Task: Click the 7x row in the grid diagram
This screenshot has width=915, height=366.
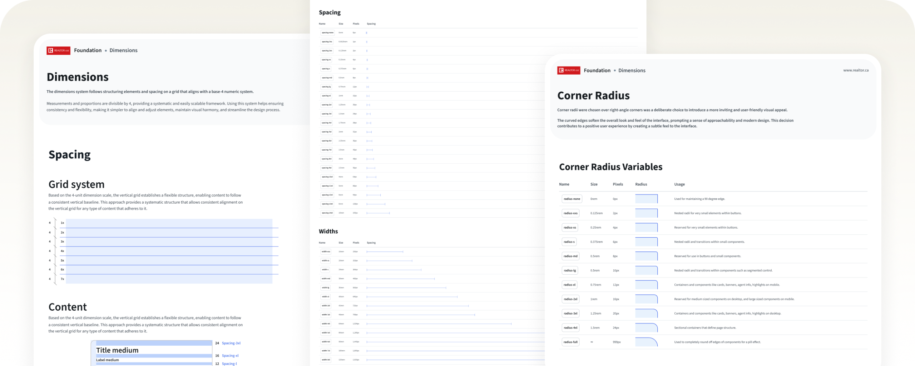Action: tap(169, 279)
